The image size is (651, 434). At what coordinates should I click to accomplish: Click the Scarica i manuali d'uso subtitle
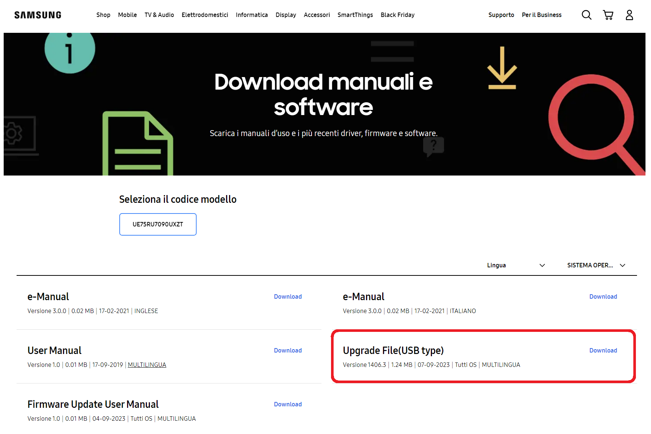click(x=324, y=133)
